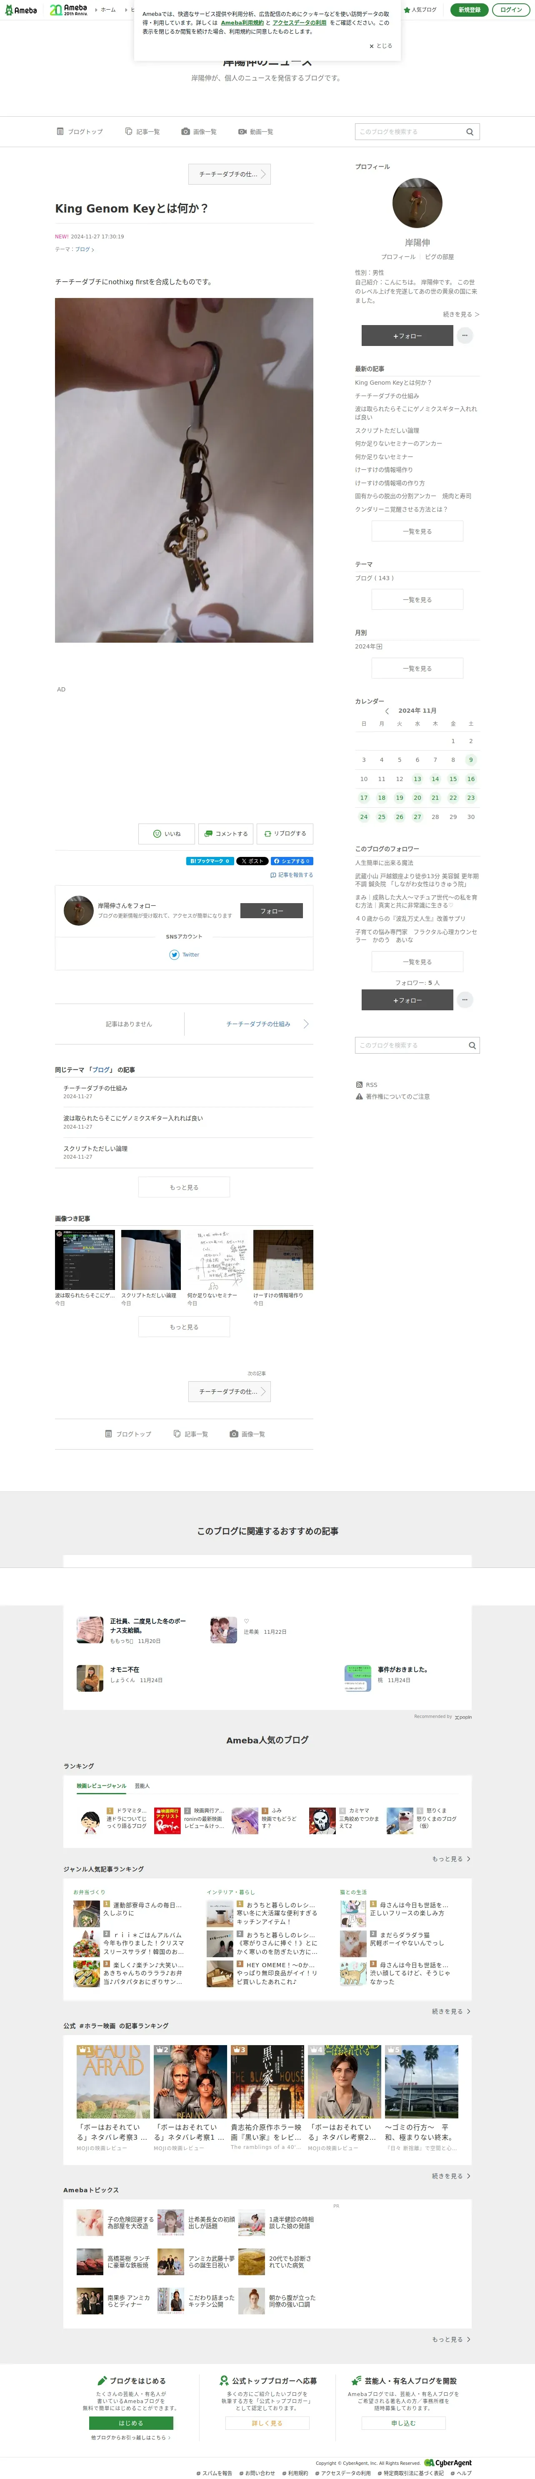The image size is (535, 2479).
Task: Open 著作権についてのご注意 link
Action: (392, 1096)
